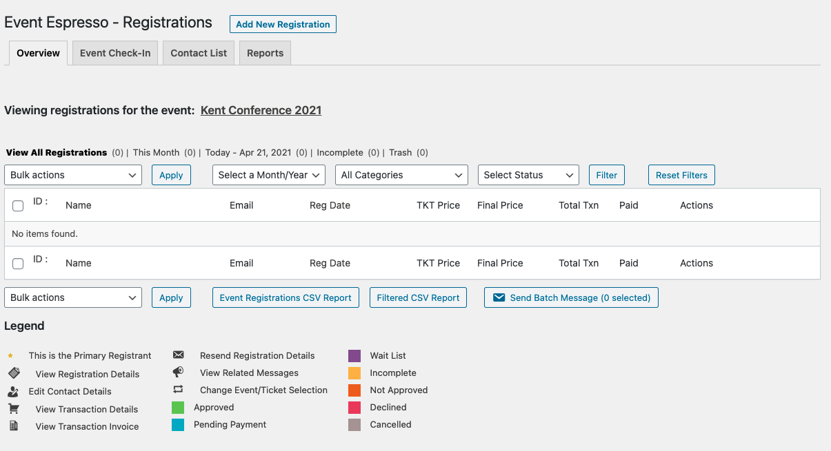Image resolution: width=831 pixels, height=451 pixels.
Task: Click the yellow-orange Incomplete color swatch
Action: point(354,373)
